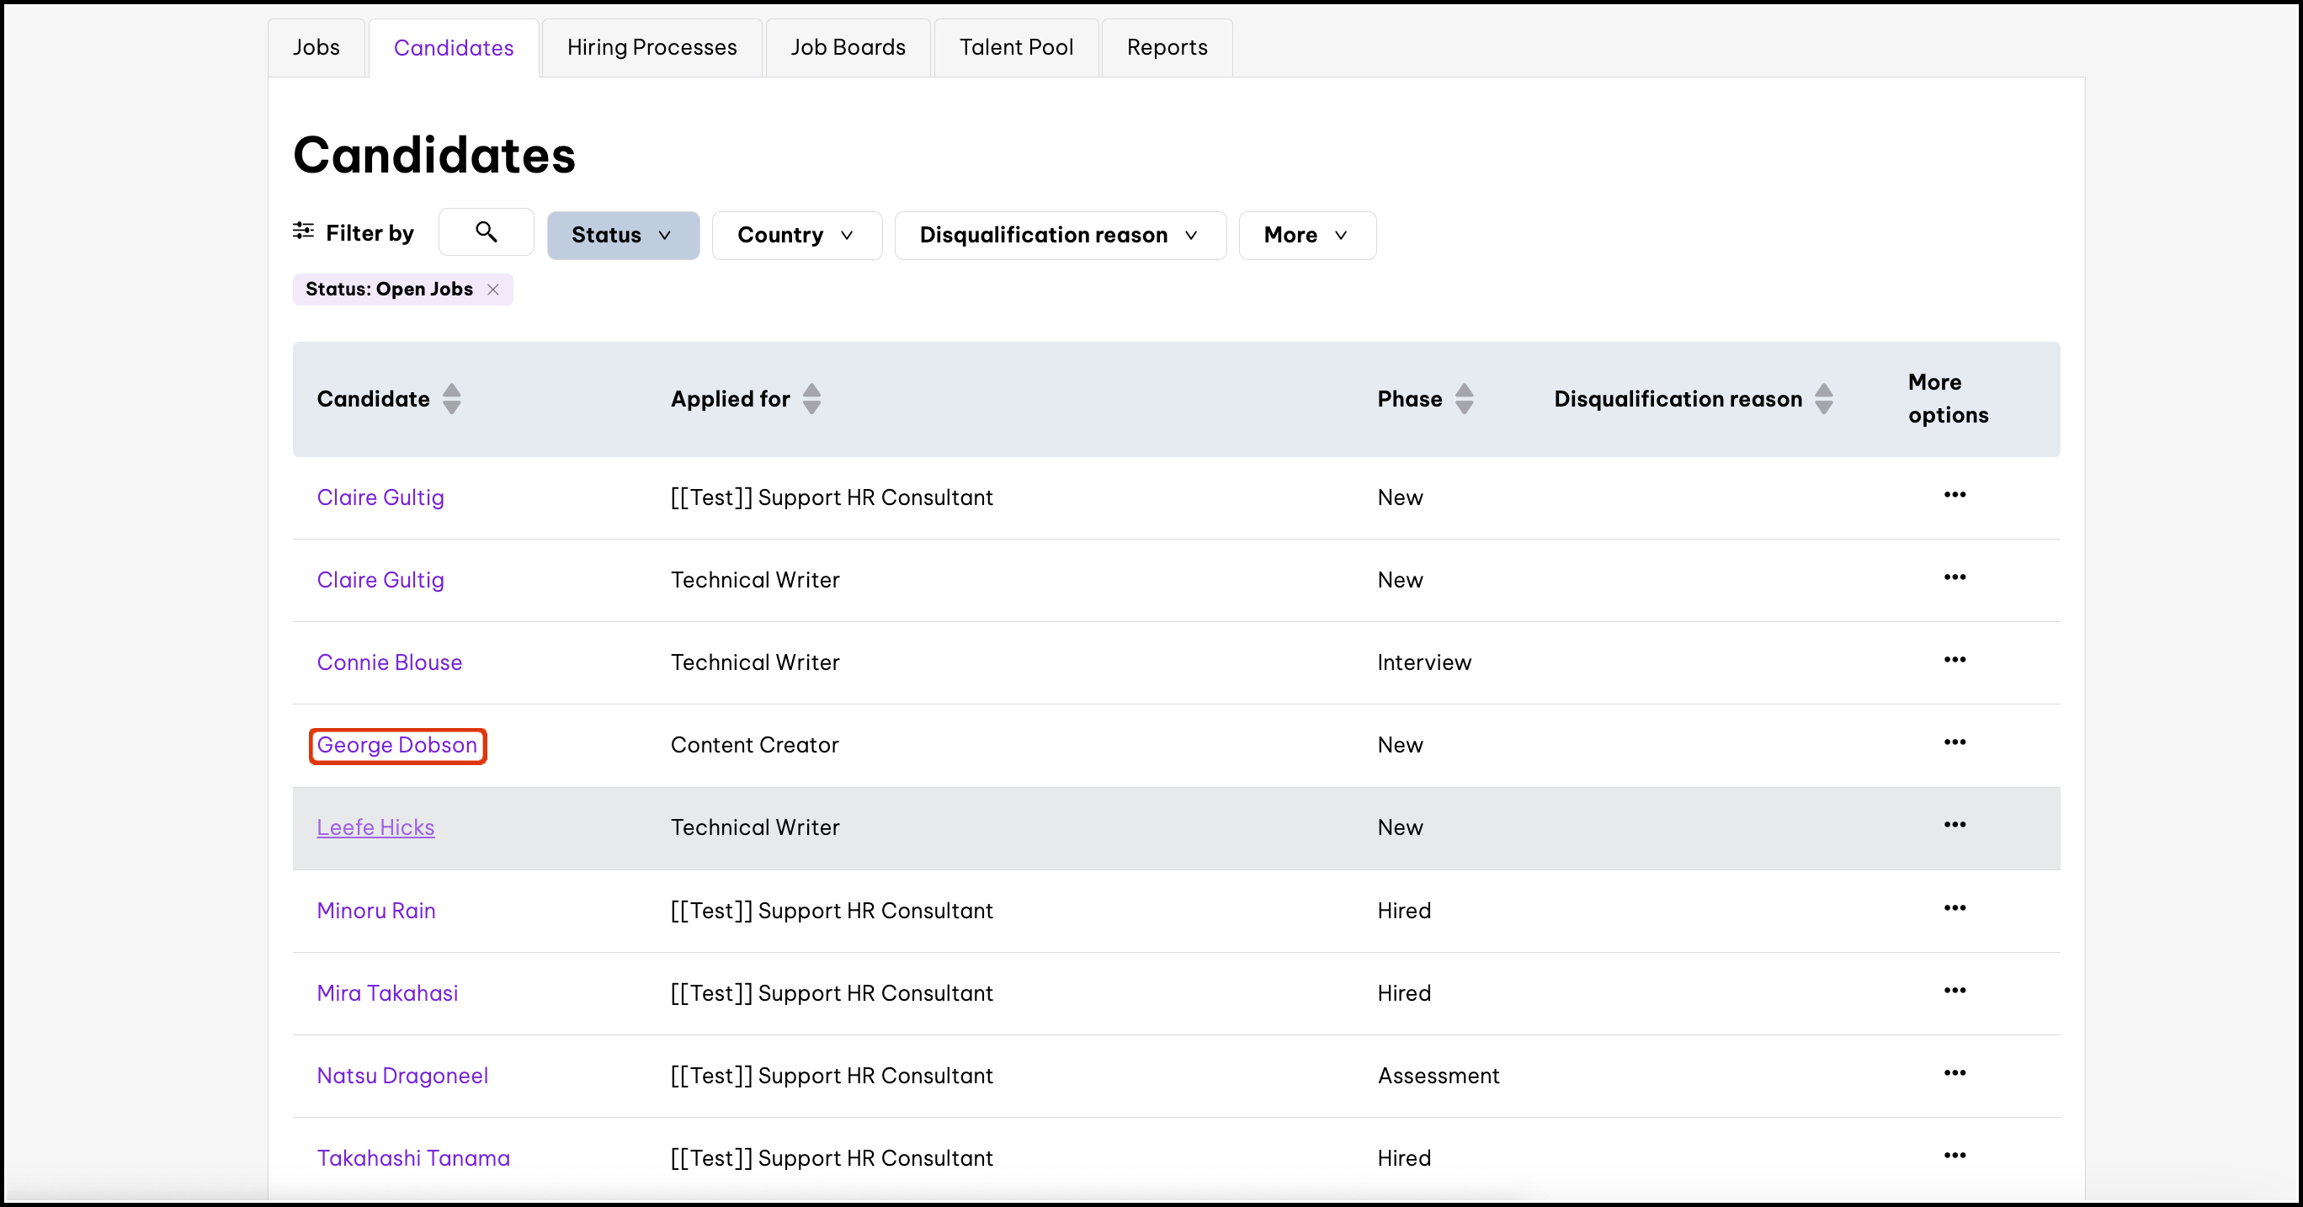
Task: Open more options for Leefe Hicks row
Action: [x=1955, y=825]
